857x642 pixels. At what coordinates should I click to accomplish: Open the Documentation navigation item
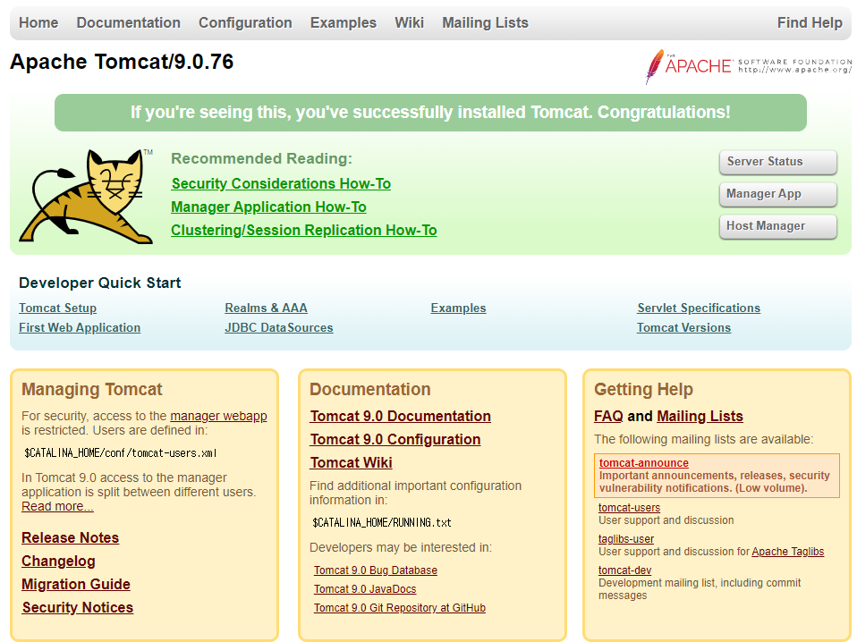coord(129,23)
